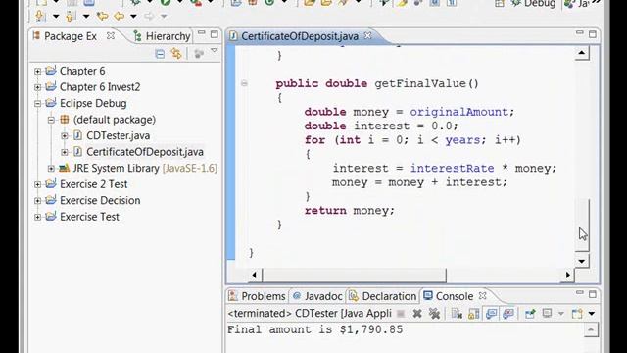
Task: Expand the Exercise Test project
Action: click(37, 217)
